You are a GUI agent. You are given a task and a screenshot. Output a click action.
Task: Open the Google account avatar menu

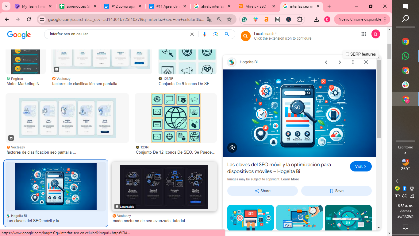coord(376,34)
